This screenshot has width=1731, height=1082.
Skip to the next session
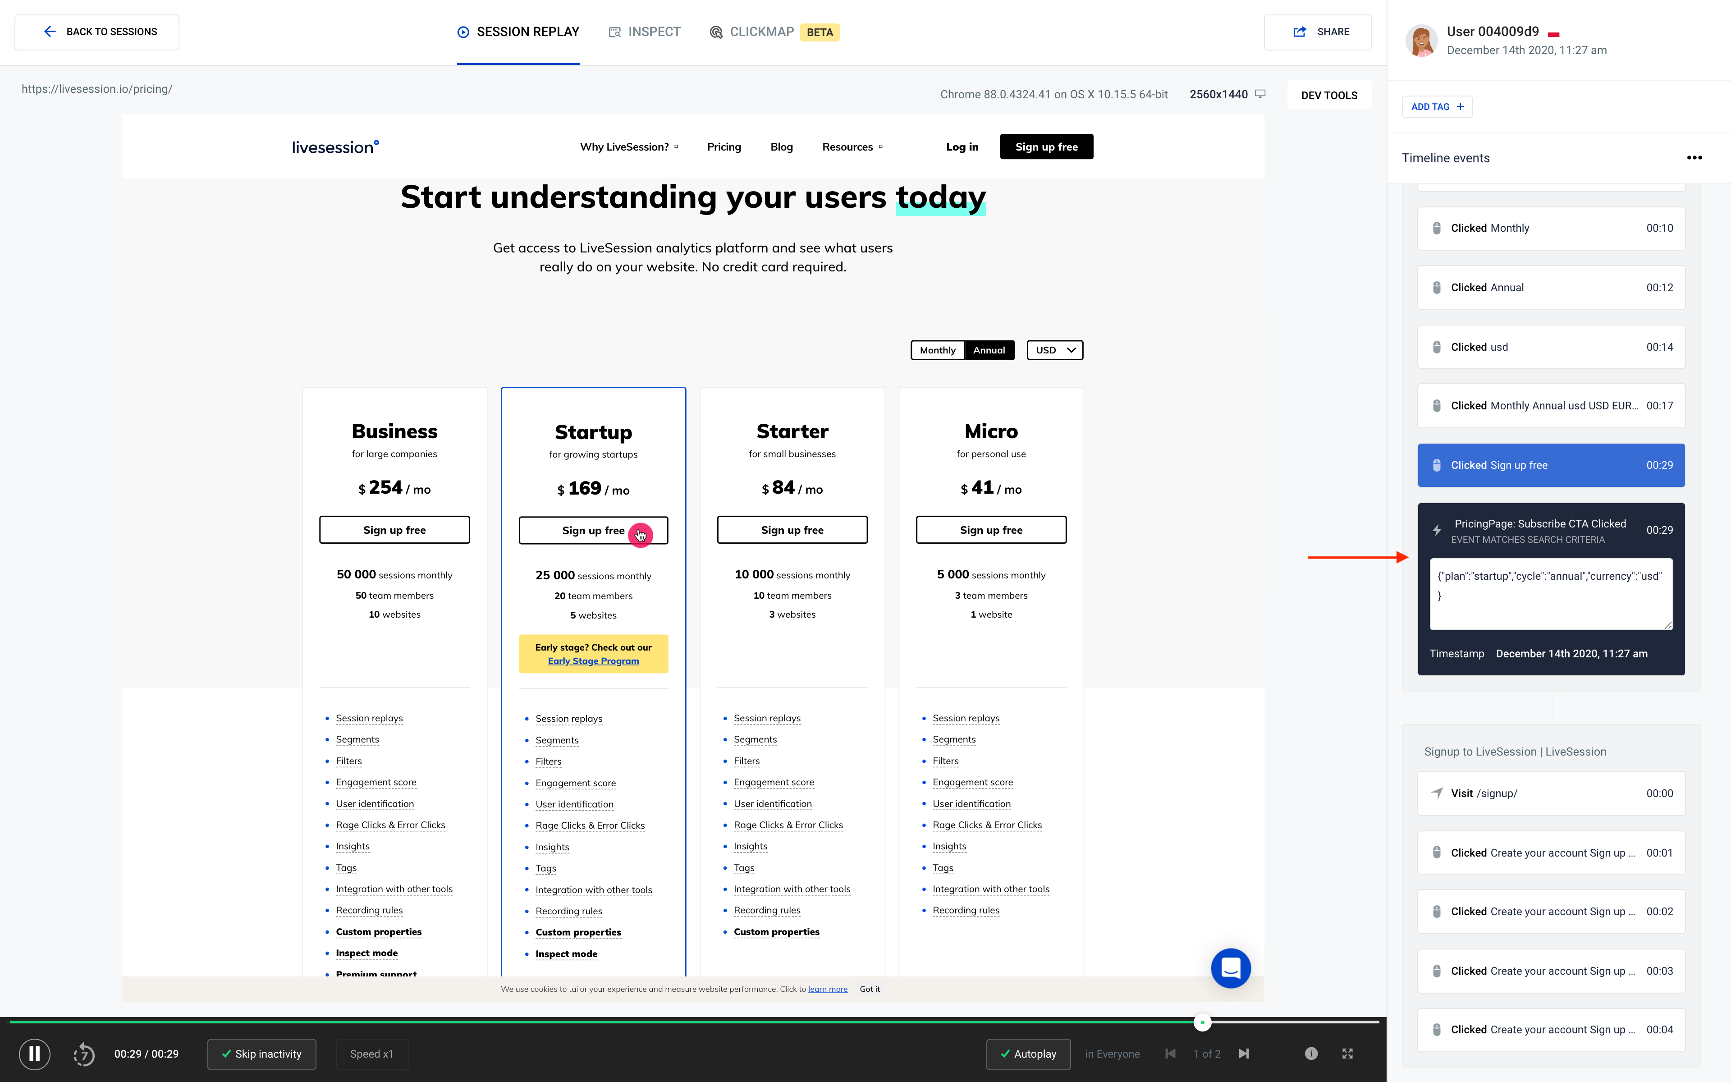1244,1054
